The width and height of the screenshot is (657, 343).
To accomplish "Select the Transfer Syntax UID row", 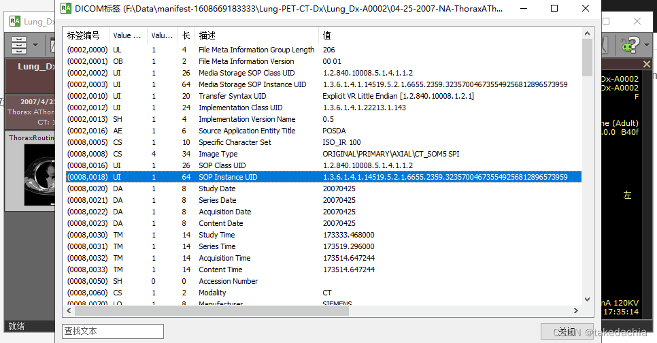I will 324,96.
